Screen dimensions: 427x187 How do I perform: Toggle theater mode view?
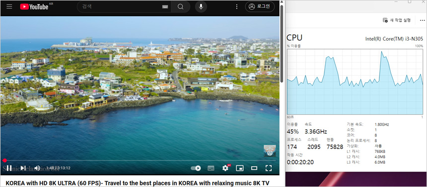254,168
